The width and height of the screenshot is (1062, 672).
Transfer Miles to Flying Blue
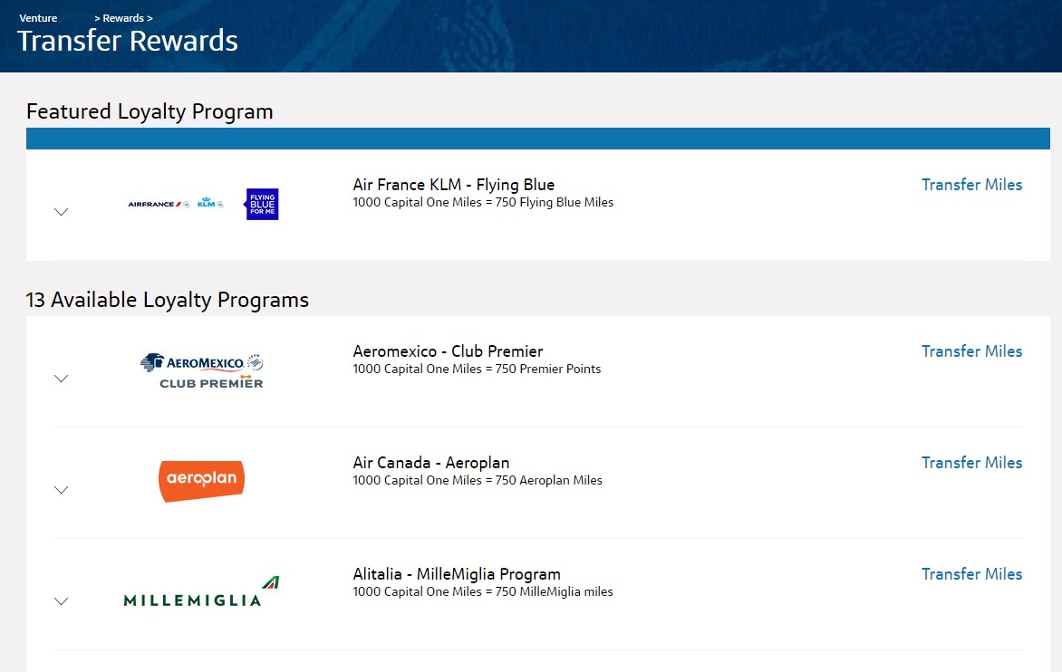971,185
